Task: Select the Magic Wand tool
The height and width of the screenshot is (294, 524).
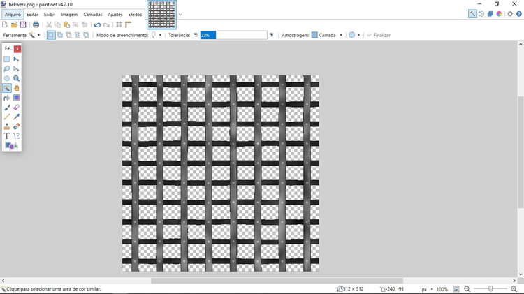Action: 7,88
